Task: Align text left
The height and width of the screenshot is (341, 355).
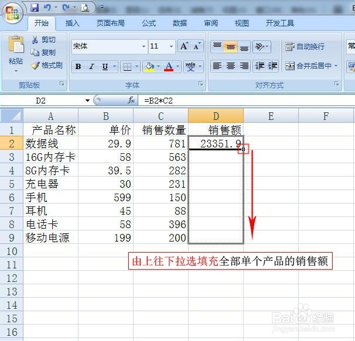Action: coord(217,66)
